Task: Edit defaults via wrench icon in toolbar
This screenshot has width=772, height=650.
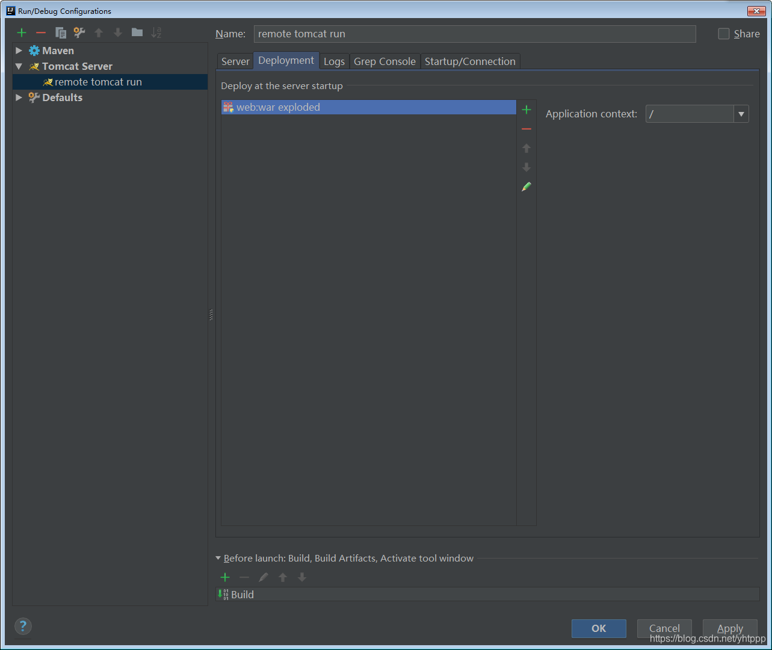Action: coord(79,32)
